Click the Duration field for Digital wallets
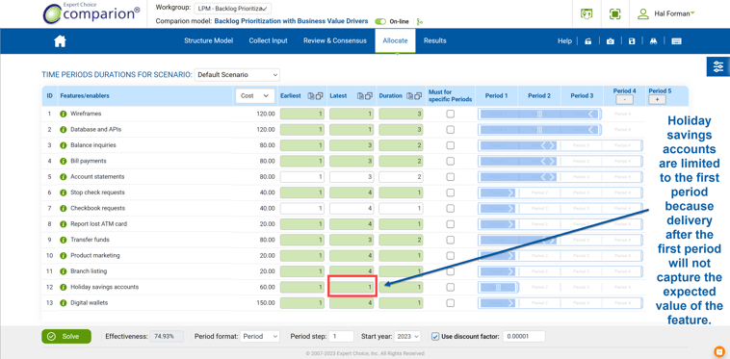Screen dimensions: 730x359 [401, 303]
